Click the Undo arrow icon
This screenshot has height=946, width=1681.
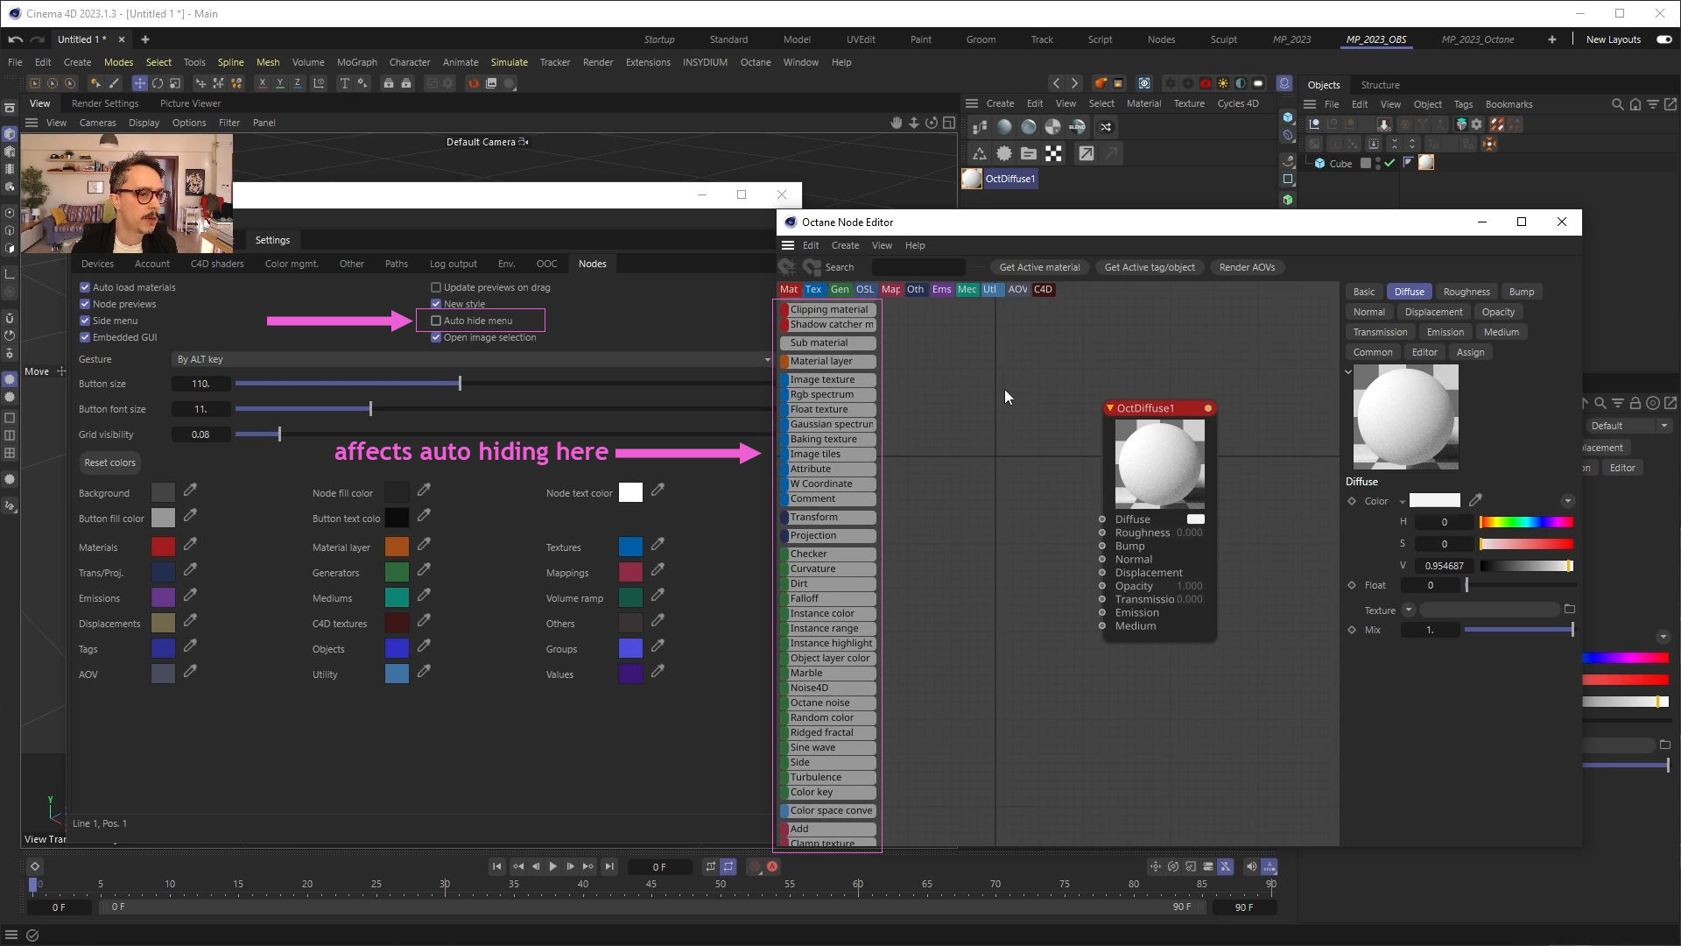(x=15, y=39)
